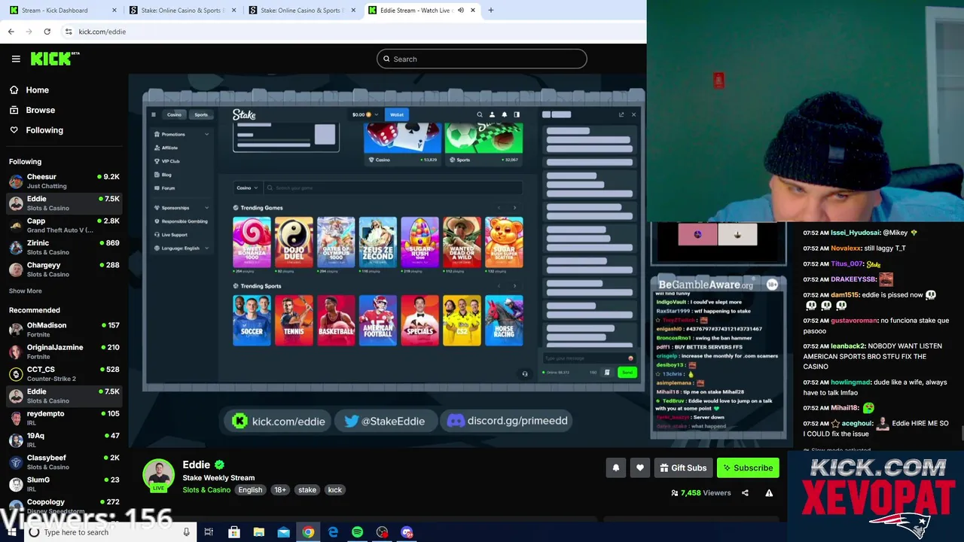
Task: Open OhMadison in Recommended list
Action: click(x=64, y=329)
